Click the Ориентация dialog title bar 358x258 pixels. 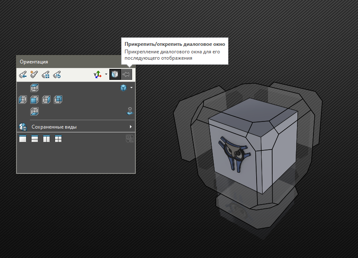click(x=69, y=62)
